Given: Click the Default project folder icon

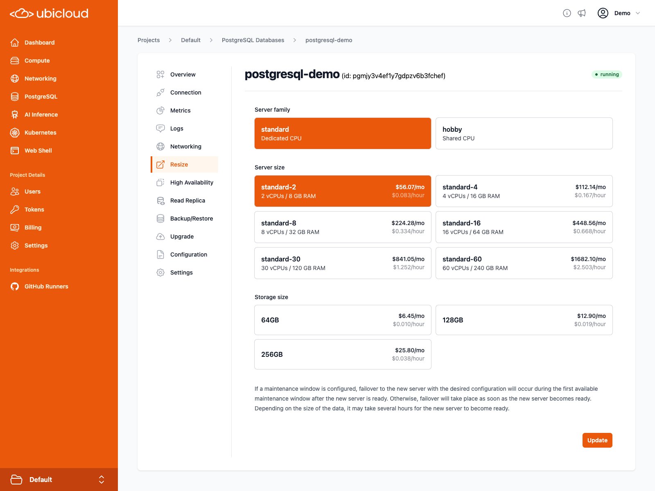Looking at the screenshot, I should click(x=16, y=480).
